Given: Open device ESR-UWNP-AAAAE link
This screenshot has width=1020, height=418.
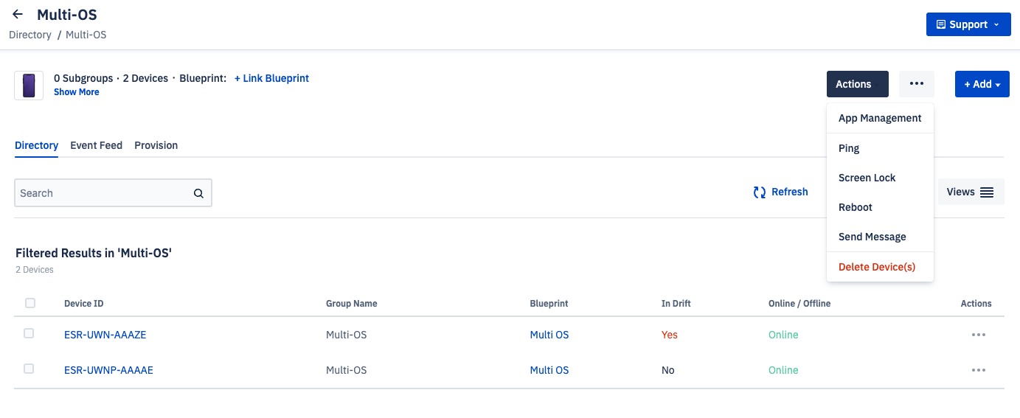Looking at the screenshot, I should [x=109, y=370].
